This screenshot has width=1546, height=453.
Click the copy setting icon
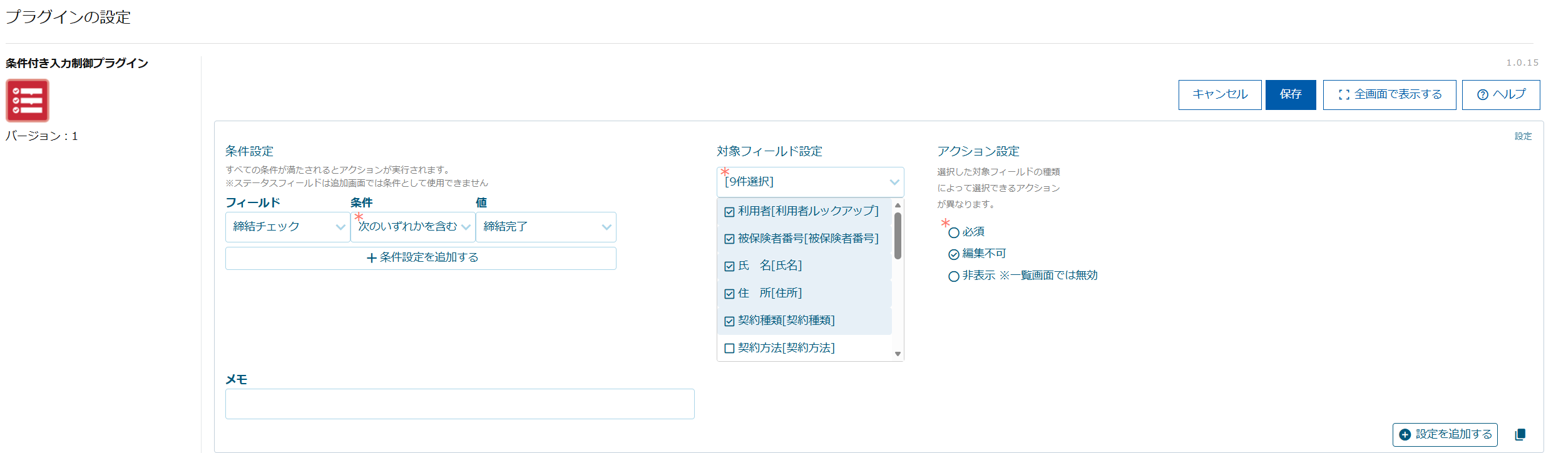pyautogui.click(x=1520, y=435)
